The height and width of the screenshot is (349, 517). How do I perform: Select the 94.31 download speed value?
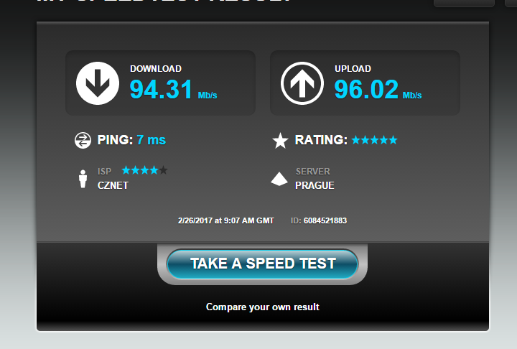[x=162, y=89]
